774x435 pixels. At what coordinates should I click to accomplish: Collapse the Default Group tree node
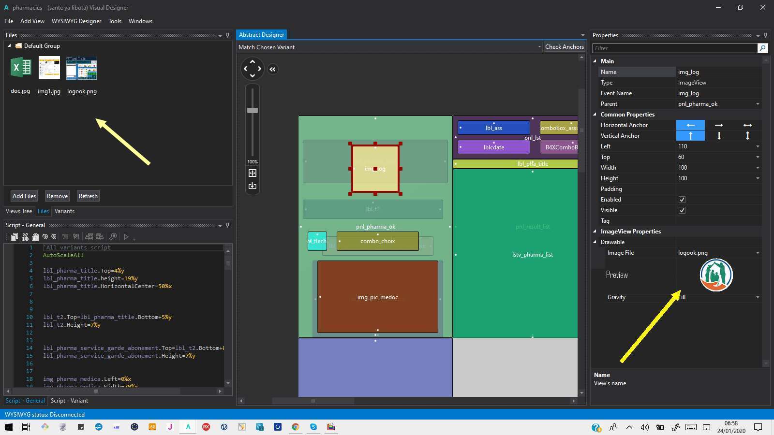pos(9,46)
